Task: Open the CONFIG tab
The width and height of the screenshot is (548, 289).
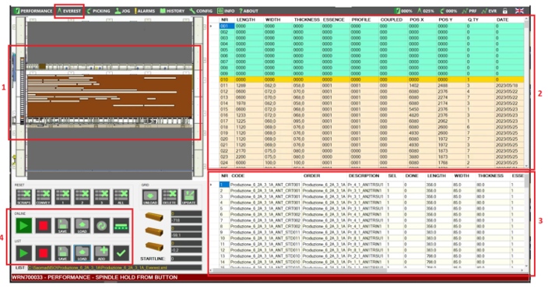Action: [202, 11]
